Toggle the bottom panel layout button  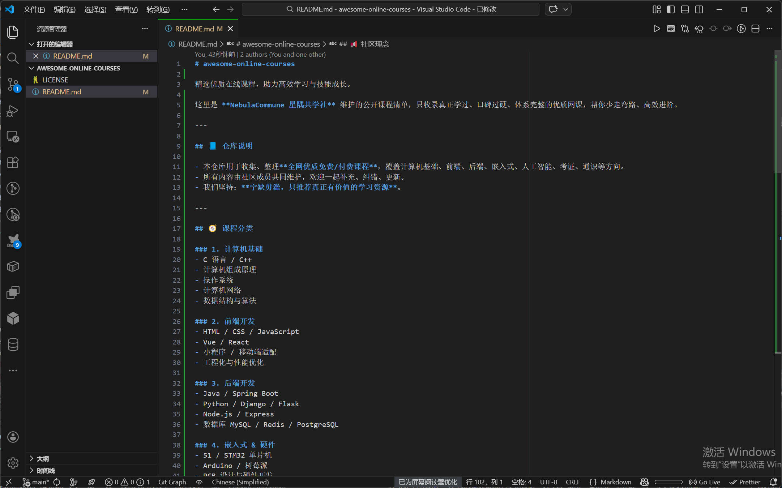pyautogui.click(x=685, y=9)
